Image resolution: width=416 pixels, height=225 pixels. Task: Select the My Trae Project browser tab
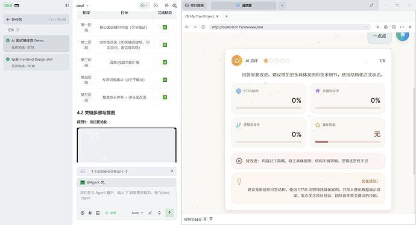point(202,16)
